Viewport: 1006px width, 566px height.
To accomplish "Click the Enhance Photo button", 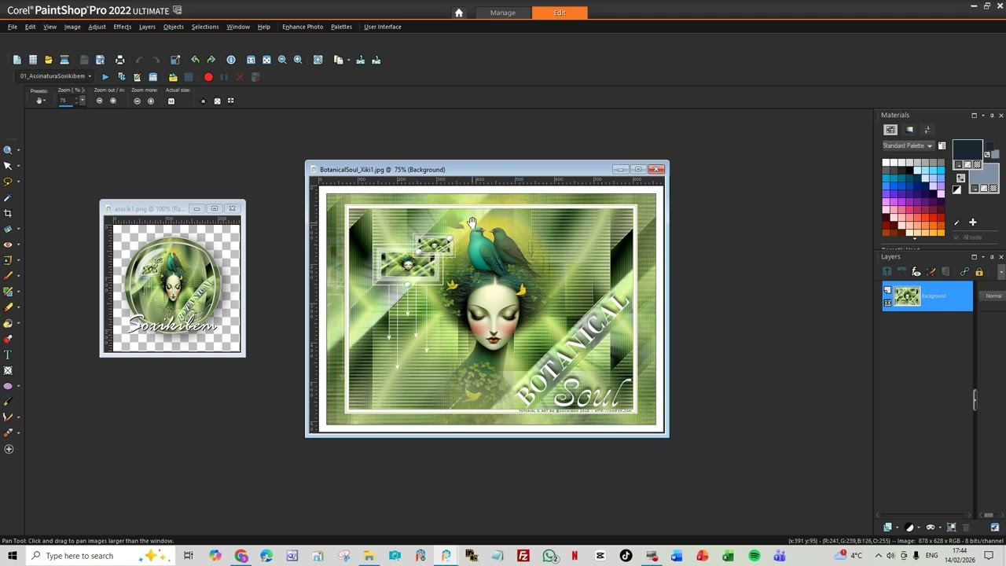I will [303, 27].
